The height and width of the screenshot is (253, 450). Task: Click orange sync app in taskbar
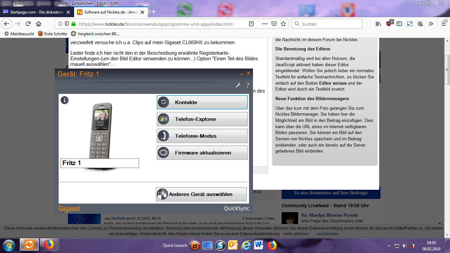29,245
